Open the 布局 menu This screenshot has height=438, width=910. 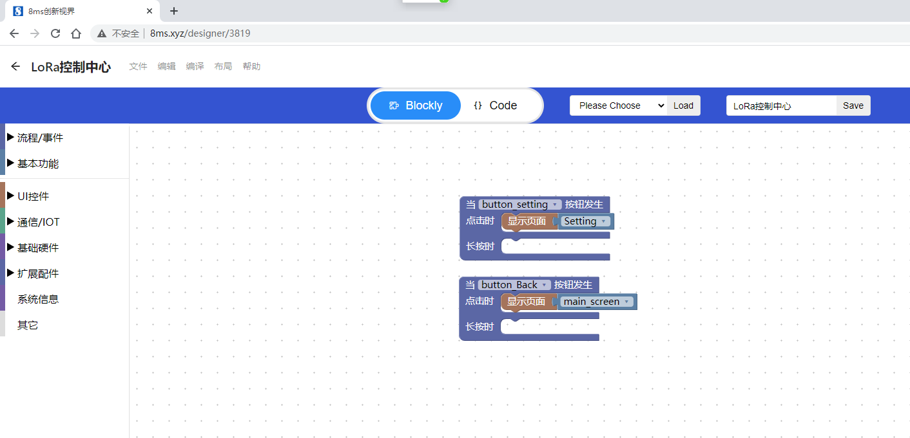[x=223, y=66]
